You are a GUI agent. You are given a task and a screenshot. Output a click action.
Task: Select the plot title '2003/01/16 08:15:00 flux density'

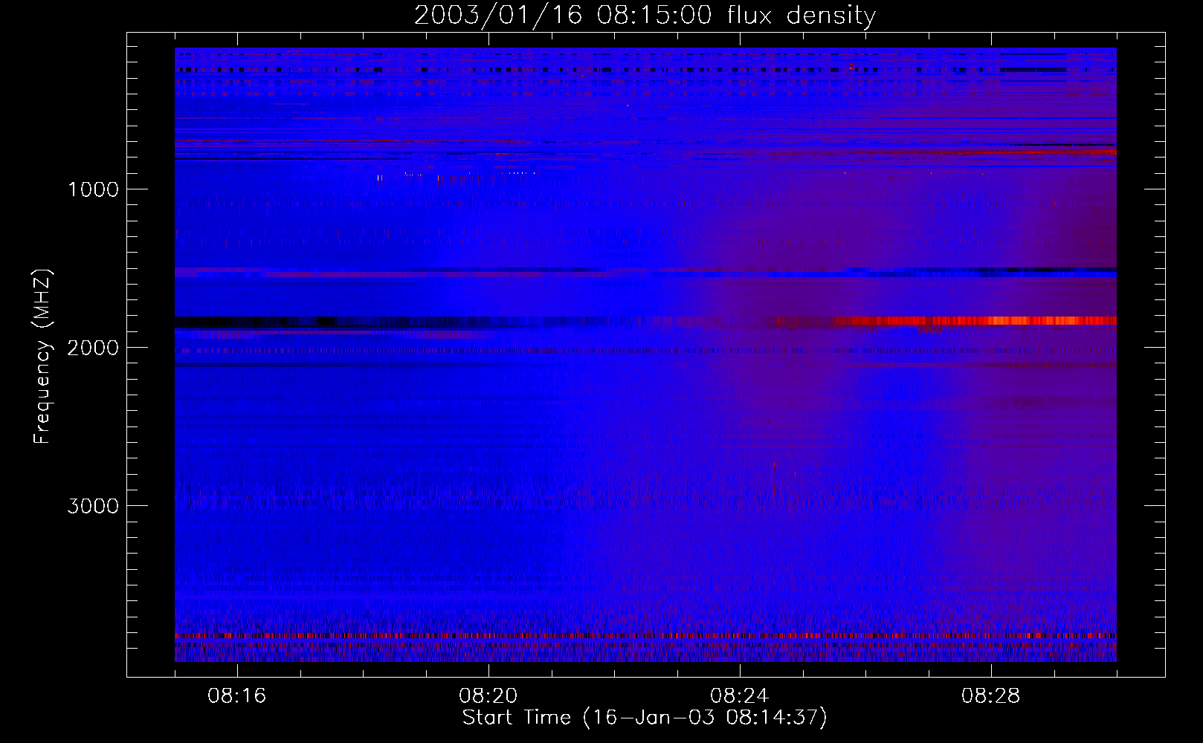pos(645,16)
